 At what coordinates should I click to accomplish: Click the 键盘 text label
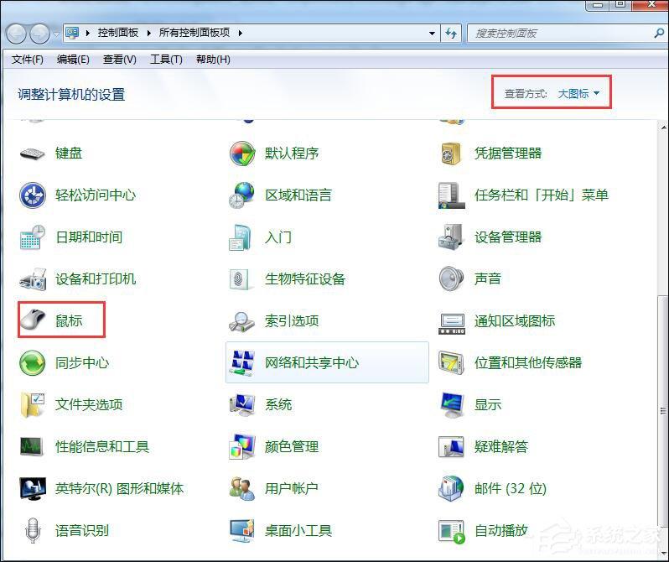coord(69,153)
